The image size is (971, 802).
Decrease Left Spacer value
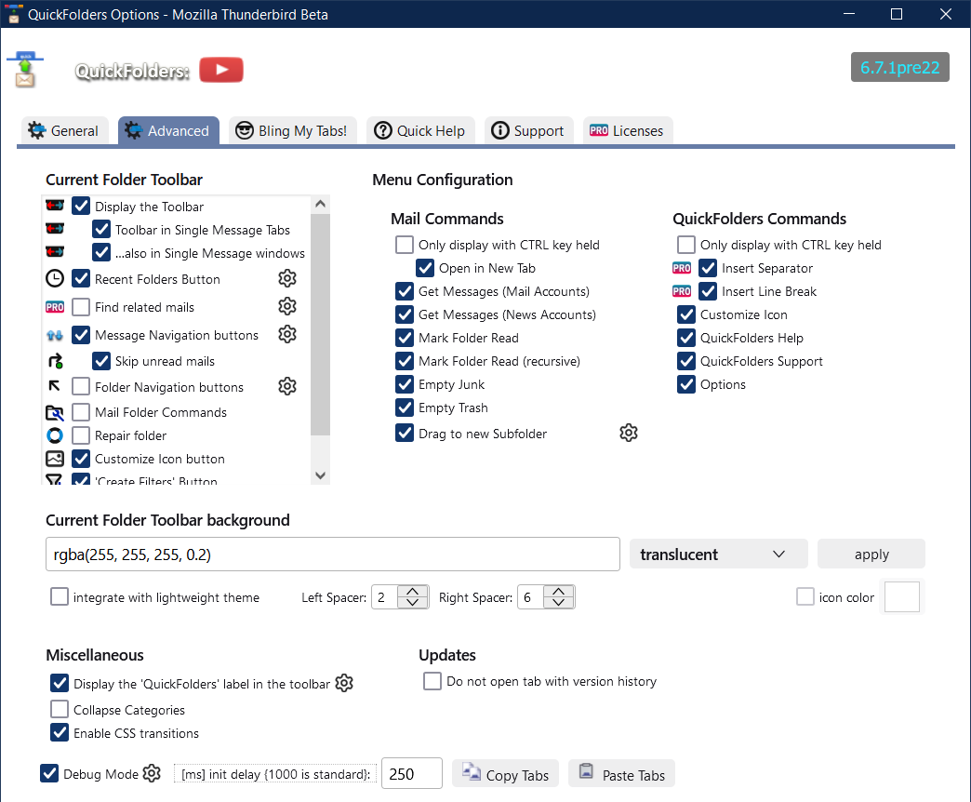coord(412,603)
